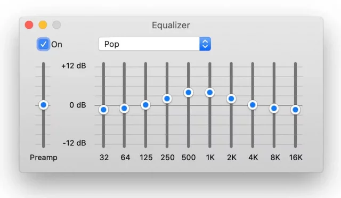Uncheck the On checkbox
Viewport: 341px width, 198px height.
click(43, 44)
